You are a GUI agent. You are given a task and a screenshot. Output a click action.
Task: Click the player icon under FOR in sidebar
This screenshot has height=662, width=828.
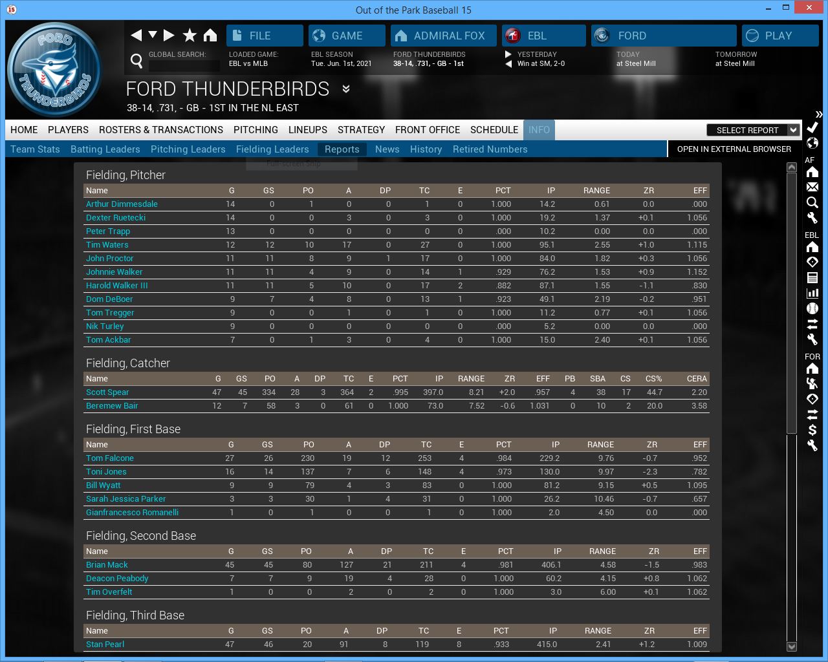[812, 383]
